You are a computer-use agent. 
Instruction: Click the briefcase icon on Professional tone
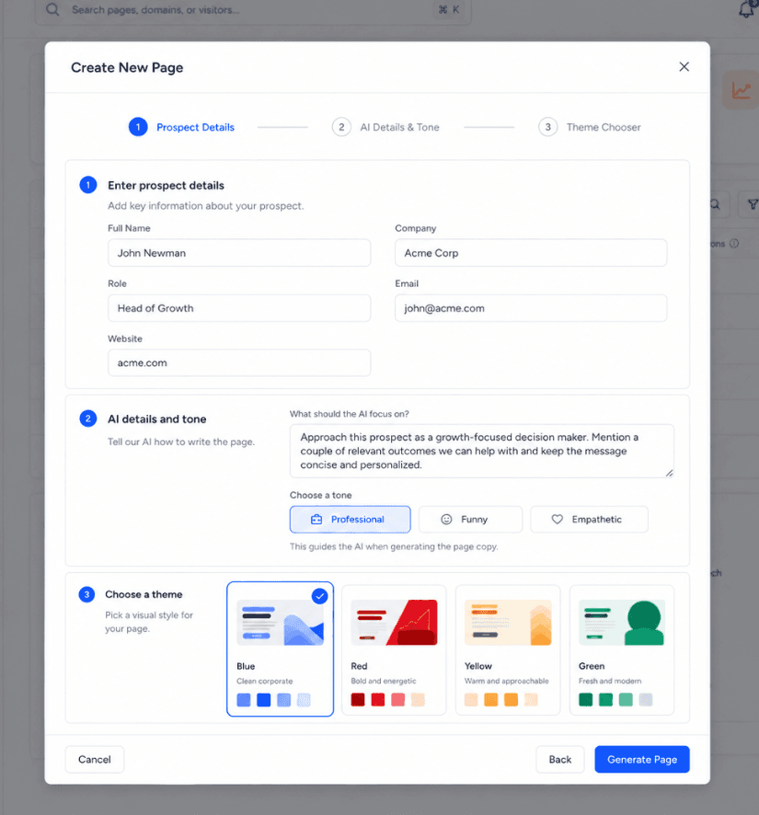pos(316,519)
